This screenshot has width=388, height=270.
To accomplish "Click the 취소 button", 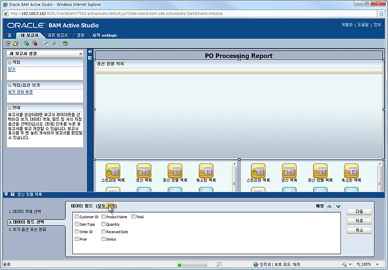I will tap(359, 231).
